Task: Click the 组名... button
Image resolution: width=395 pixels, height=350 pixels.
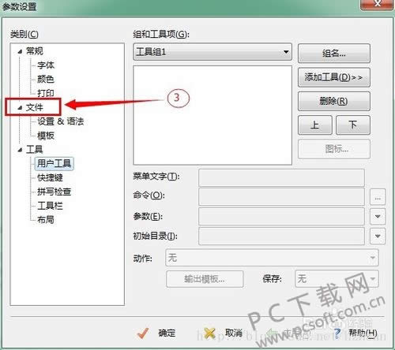Action: click(334, 54)
